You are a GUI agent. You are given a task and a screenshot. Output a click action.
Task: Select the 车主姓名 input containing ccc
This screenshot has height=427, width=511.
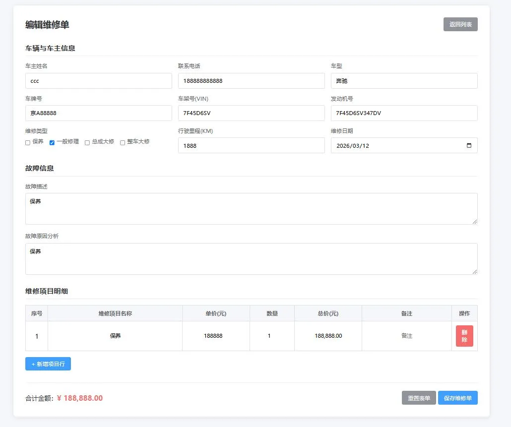pyautogui.click(x=98, y=80)
